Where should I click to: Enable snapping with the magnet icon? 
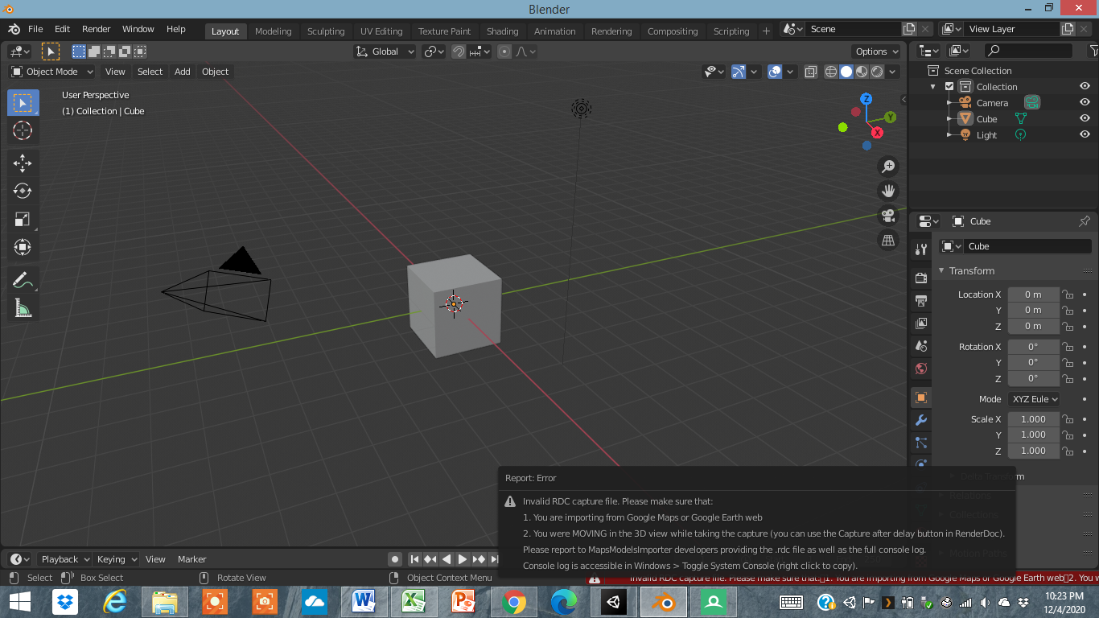click(457, 51)
